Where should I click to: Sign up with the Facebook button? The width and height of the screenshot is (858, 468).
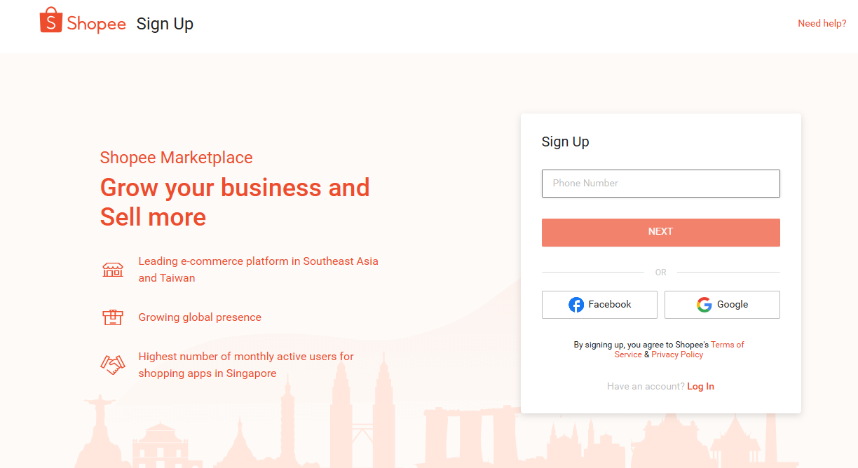(599, 305)
